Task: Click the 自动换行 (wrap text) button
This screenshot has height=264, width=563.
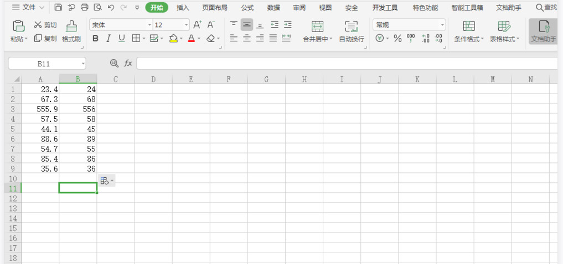Action: (x=351, y=31)
